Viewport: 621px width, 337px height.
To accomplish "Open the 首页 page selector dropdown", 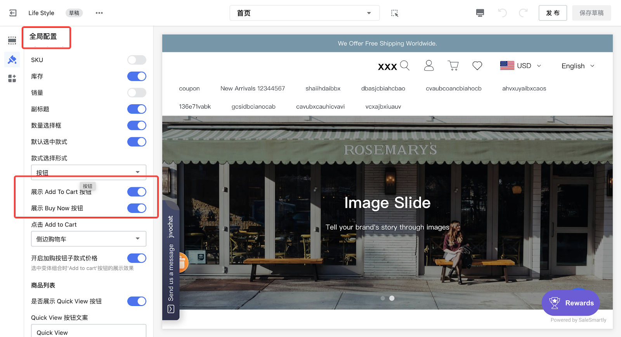I will (304, 13).
